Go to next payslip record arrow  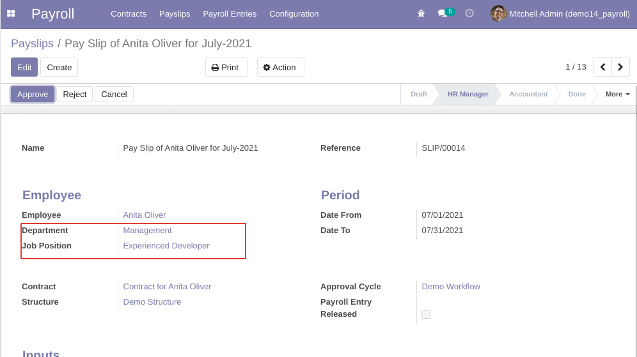(x=620, y=67)
